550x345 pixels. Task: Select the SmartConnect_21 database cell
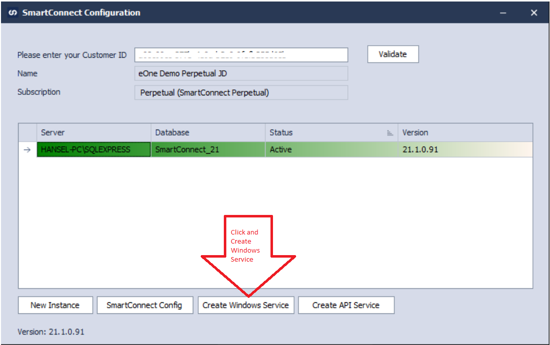pos(208,150)
